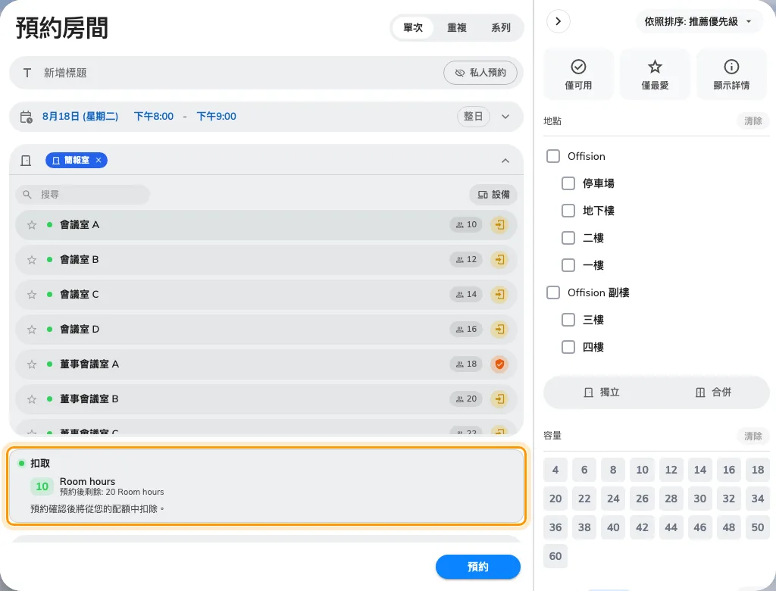This screenshot has width=776, height=591.
Task: Expand date time options chevron
Action: click(x=505, y=117)
